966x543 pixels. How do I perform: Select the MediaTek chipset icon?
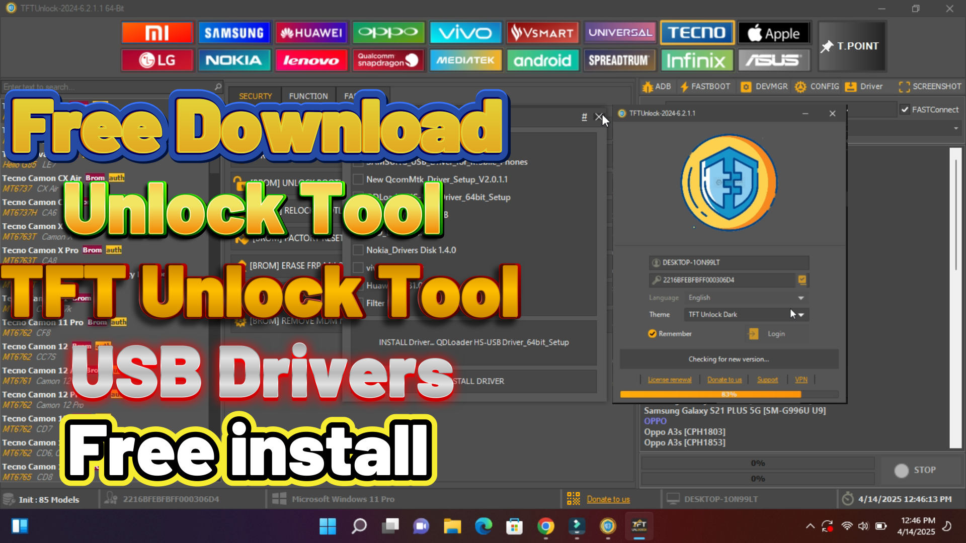(465, 60)
